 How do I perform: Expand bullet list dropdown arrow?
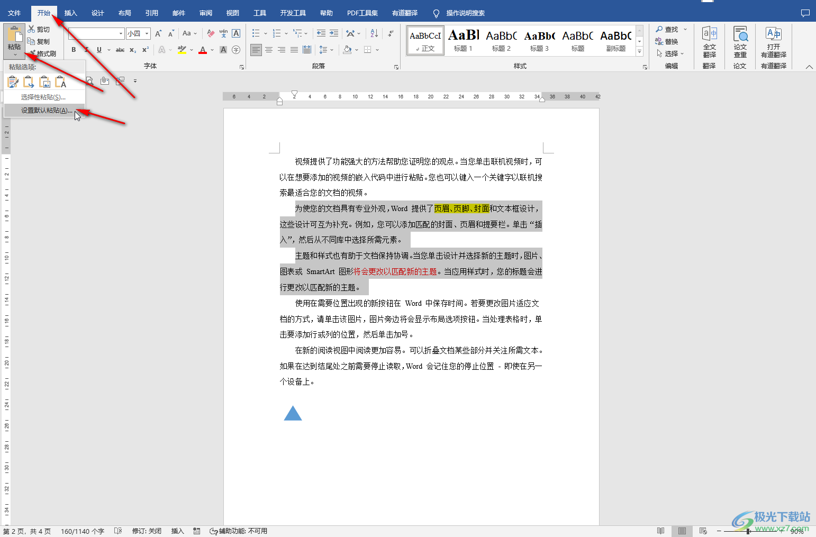point(266,33)
